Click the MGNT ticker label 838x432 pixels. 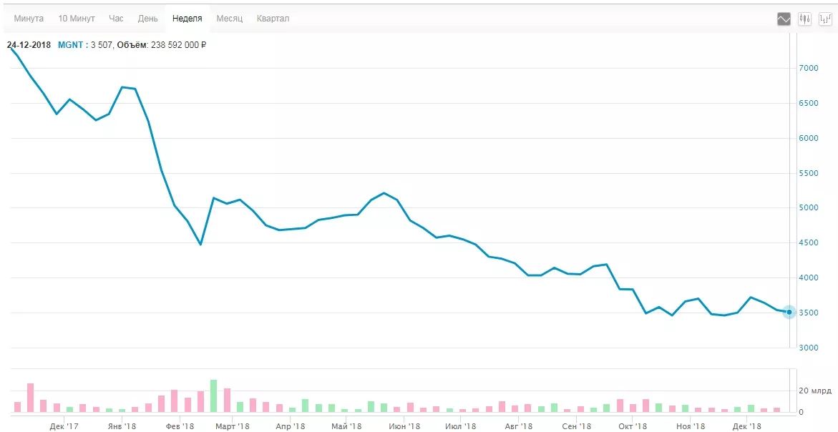[x=70, y=45]
